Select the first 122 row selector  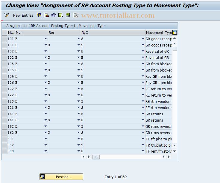coord(4,89)
